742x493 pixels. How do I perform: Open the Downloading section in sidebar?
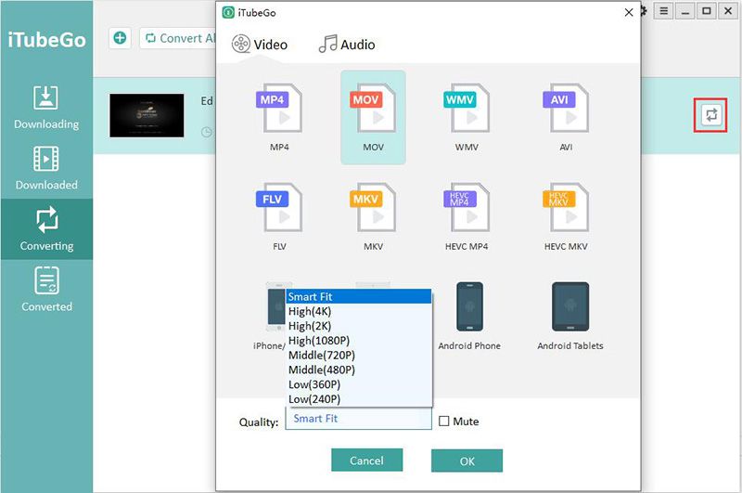pos(46,108)
